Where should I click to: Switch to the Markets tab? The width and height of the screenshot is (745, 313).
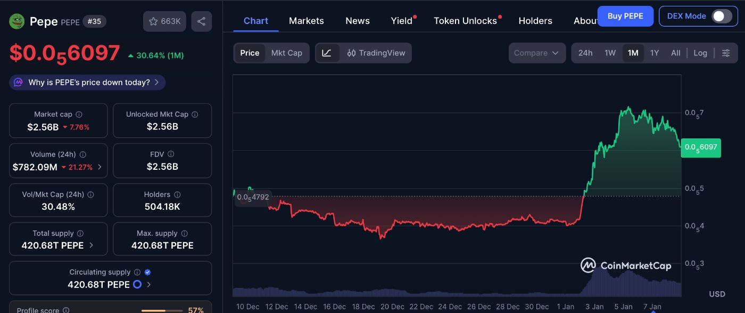point(306,21)
